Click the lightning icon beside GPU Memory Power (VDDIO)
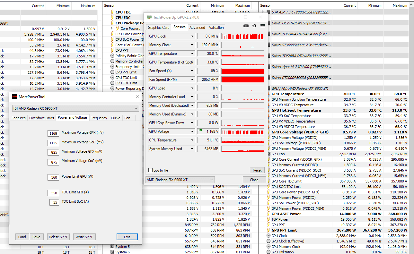414x254 pixels. (x=269, y=198)
